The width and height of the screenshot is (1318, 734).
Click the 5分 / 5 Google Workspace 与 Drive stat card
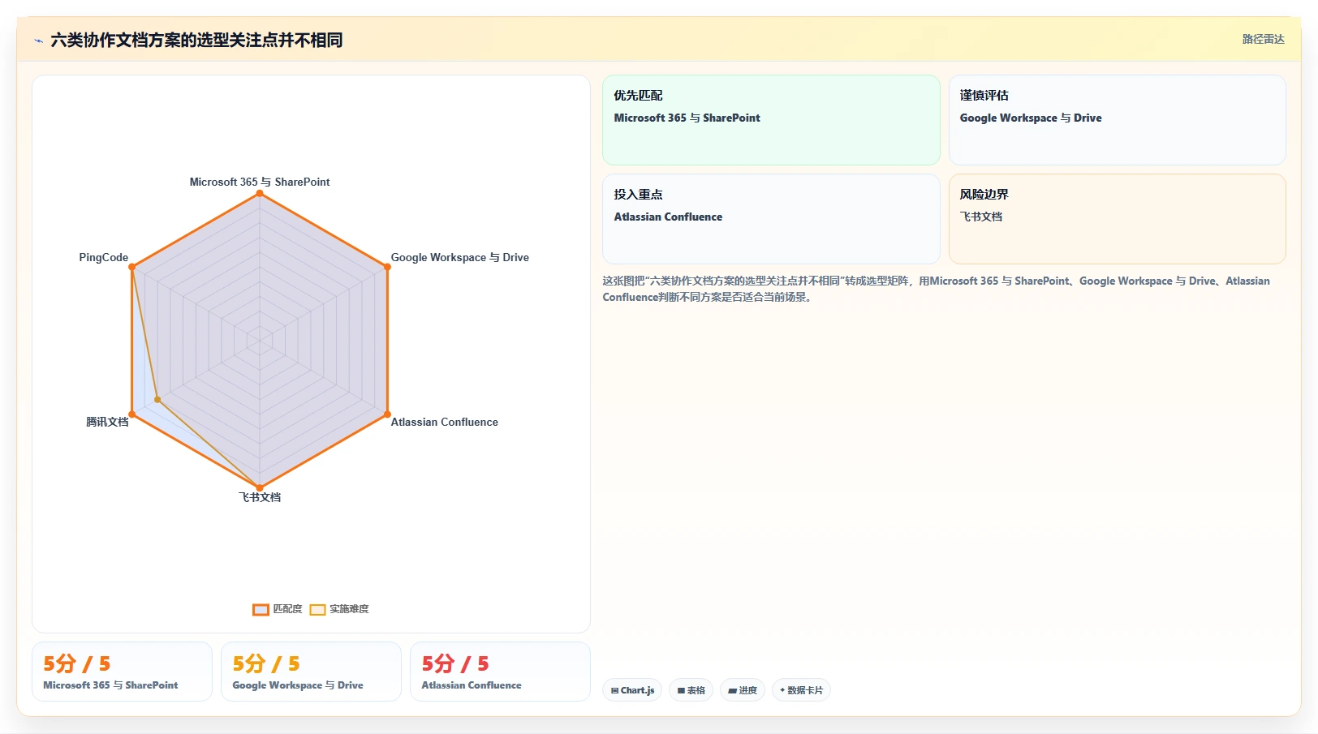311,672
